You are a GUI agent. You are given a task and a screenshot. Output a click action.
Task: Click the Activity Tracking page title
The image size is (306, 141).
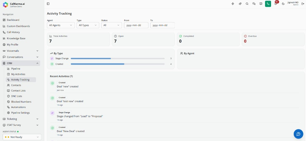point(59,14)
